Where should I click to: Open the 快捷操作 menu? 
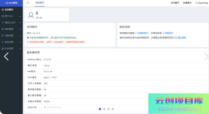tap(187, 3)
